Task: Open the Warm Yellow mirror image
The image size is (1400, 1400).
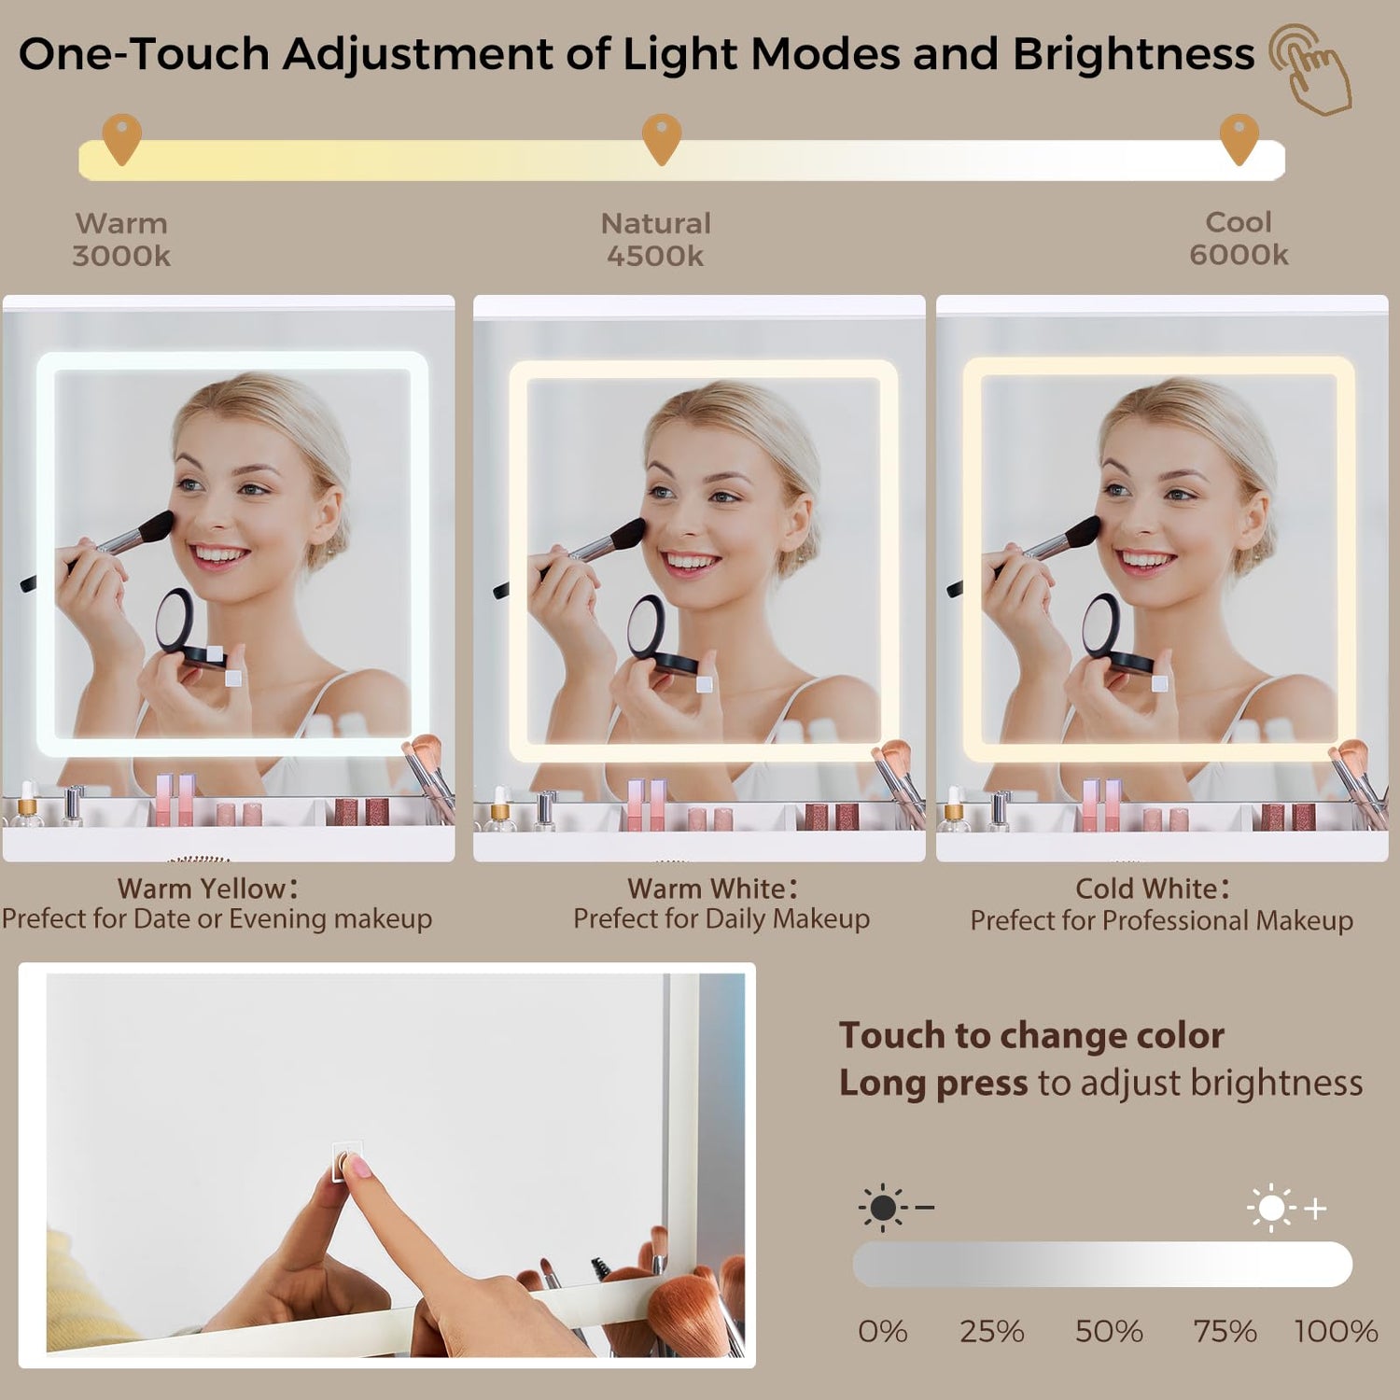Action: coord(229,579)
